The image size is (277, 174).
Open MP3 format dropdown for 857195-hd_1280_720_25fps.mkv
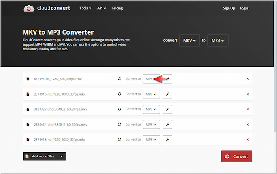click(x=151, y=79)
